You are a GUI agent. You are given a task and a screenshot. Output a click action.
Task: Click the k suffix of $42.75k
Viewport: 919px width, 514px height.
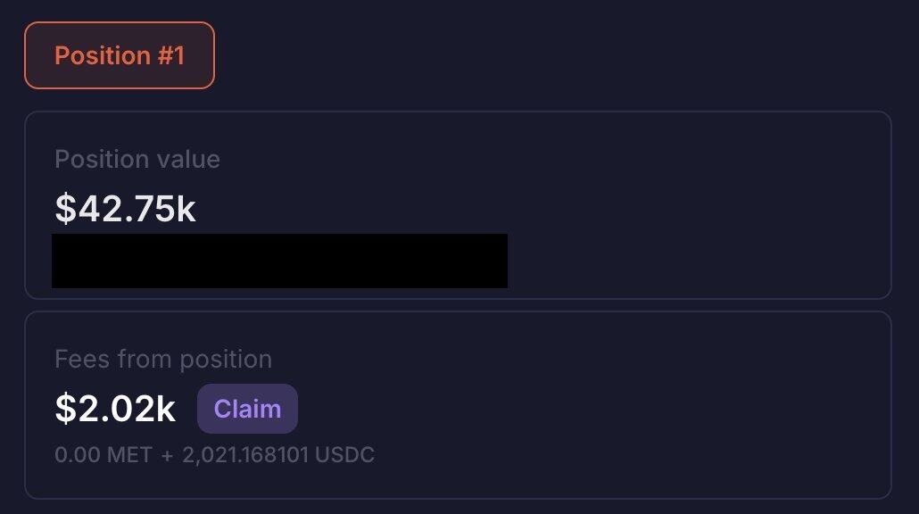click(186, 209)
